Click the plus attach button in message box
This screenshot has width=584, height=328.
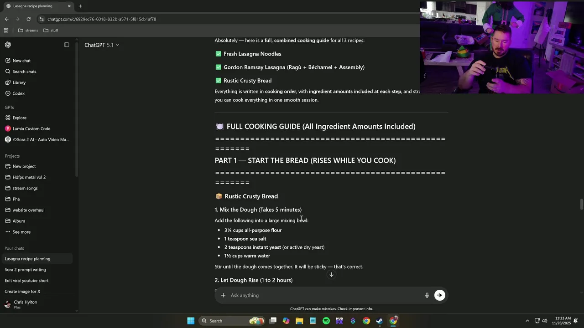(x=223, y=295)
